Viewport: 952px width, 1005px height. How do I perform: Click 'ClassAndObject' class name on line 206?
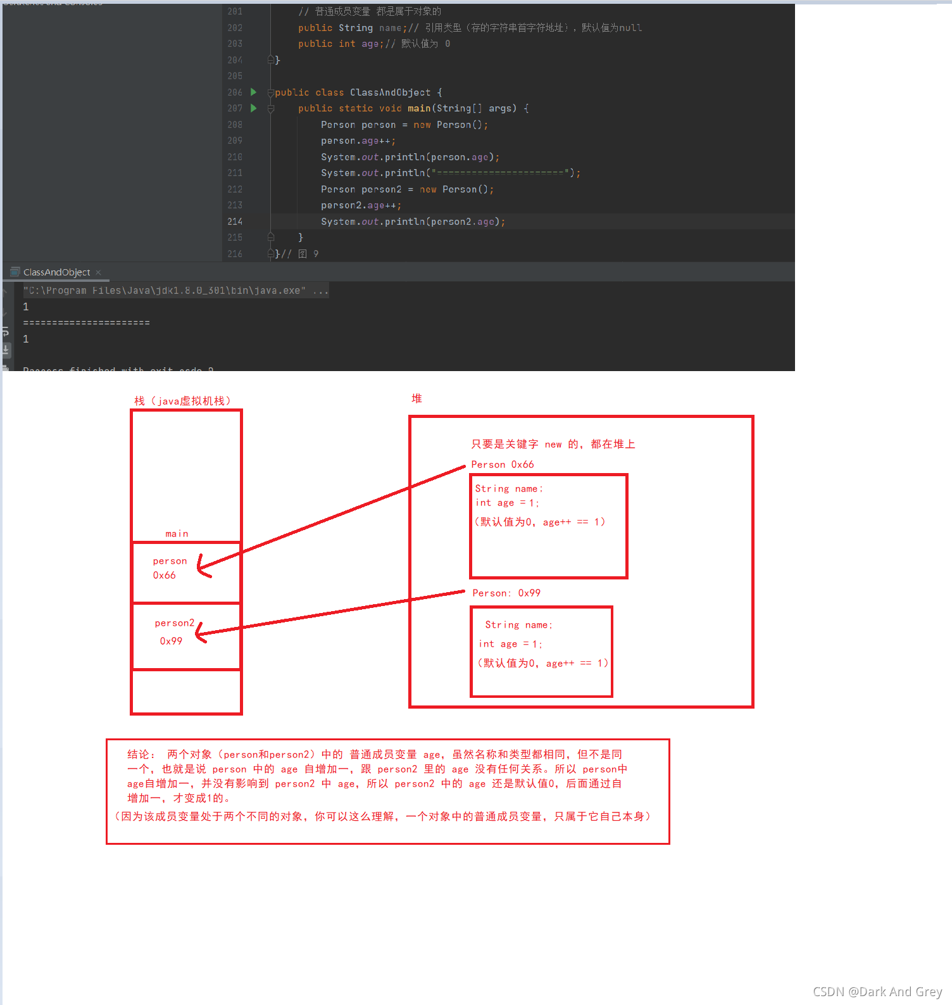click(391, 92)
